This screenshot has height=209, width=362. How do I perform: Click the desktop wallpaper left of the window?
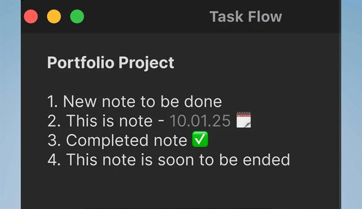tap(10, 104)
